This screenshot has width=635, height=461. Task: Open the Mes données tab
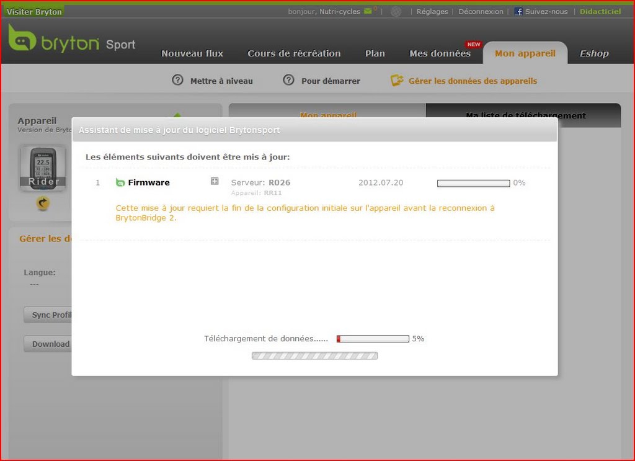tap(440, 53)
